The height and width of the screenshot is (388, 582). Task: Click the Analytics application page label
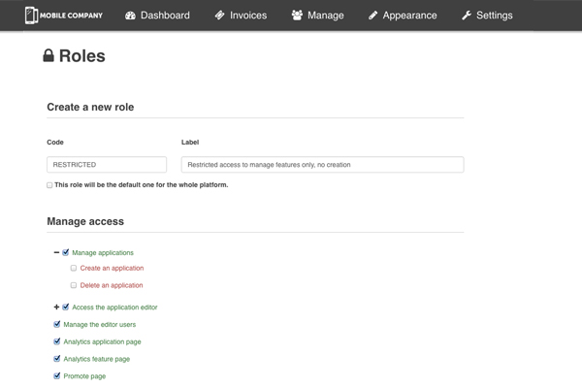(x=102, y=341)
